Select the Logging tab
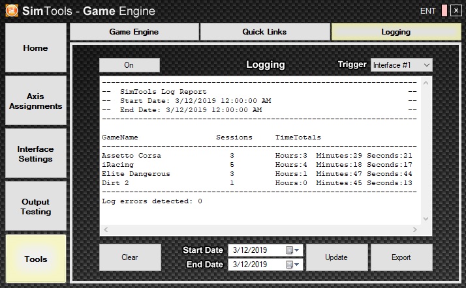466x288 pixels. pyautogui.click(x=396, y=32)
